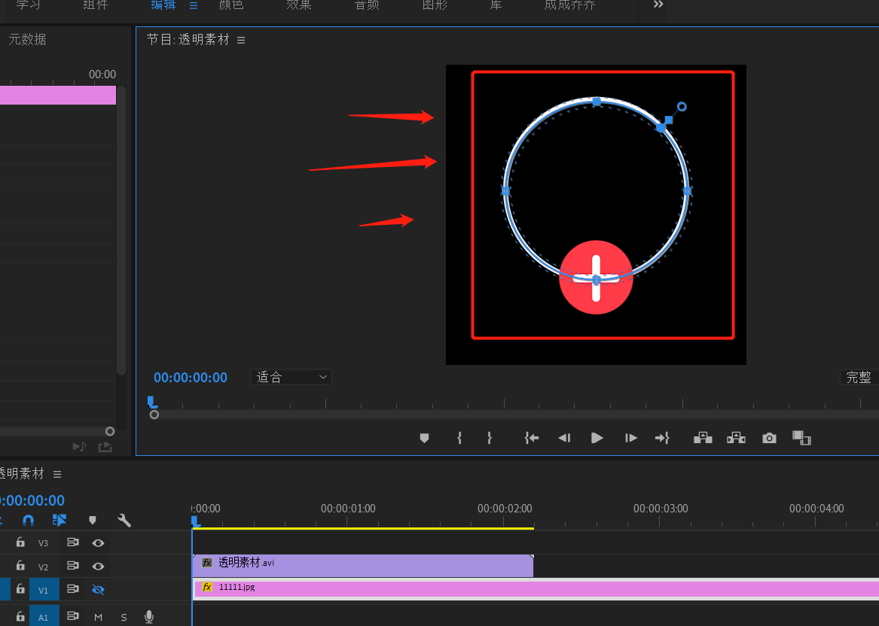Switch to the 组件 workspace
Image resolution: width=879 pixels, height=626 pixels.
(x=96, y=5)
